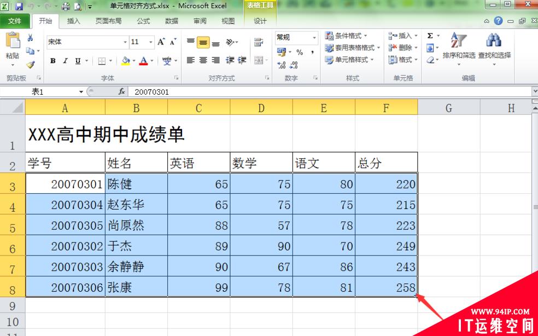Screen dimensions: 538x336
Task: Align cell text left
Action: pos(191,60)
